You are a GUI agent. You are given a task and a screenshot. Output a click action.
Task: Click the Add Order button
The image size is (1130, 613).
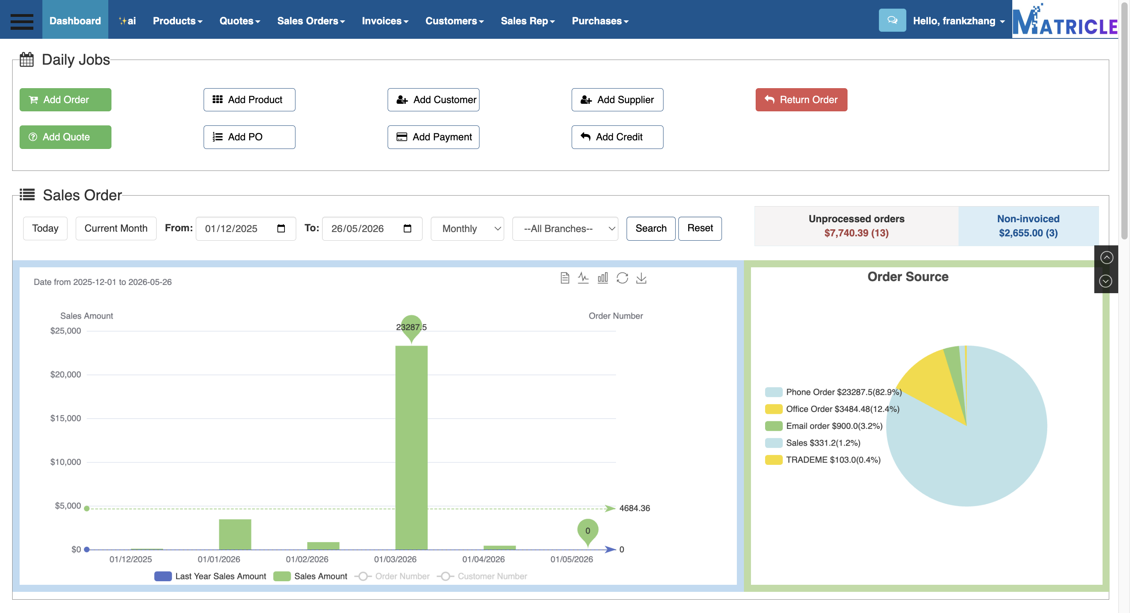pyautogui.click(x=66, y=100)
